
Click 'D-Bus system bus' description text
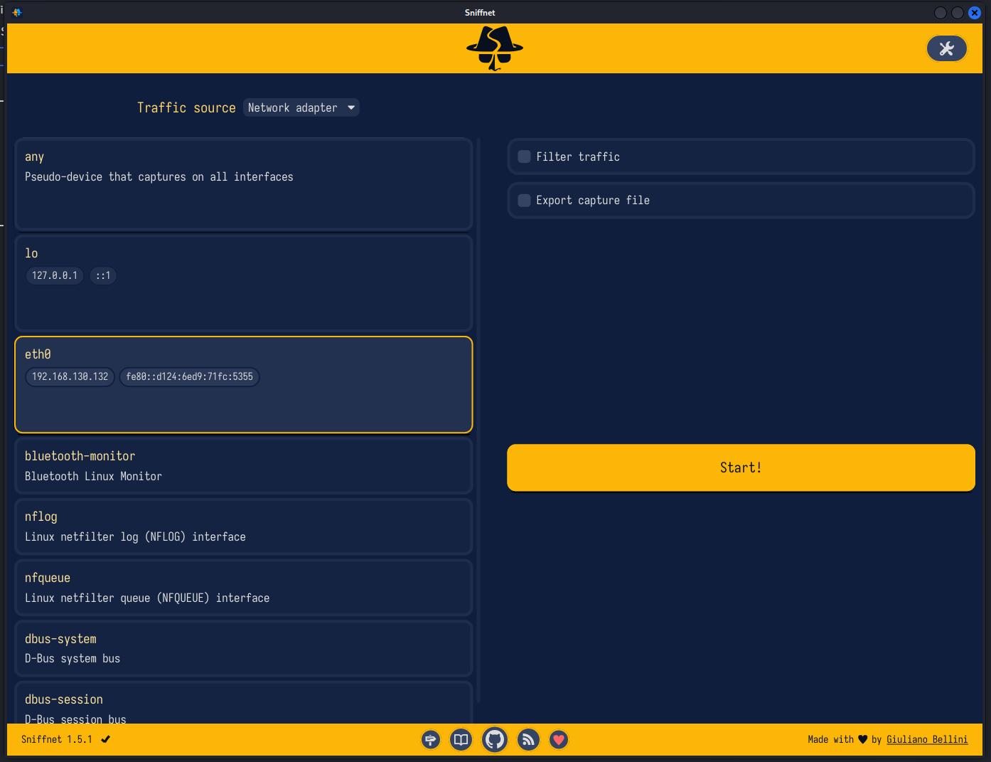tap(73, 658)
